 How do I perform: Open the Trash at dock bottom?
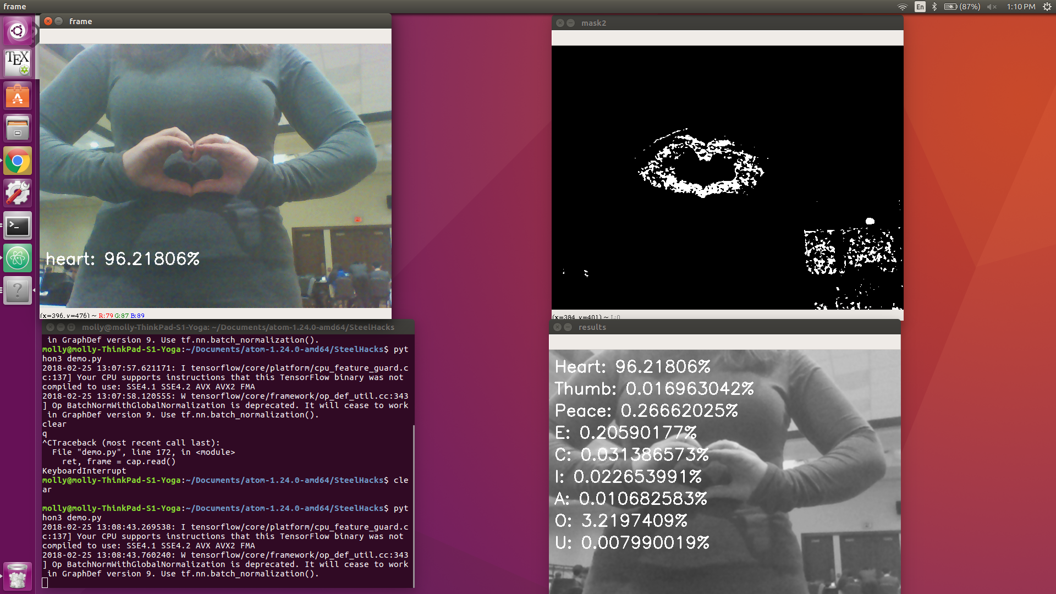point(18,576)
